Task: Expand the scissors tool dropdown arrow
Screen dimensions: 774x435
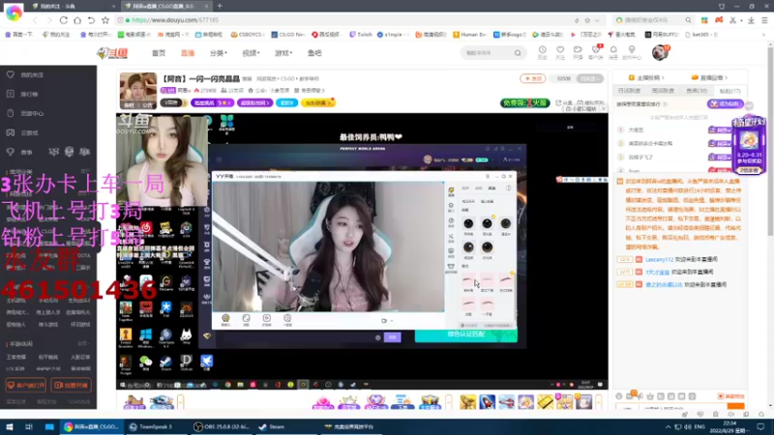Action: (741, 20)
